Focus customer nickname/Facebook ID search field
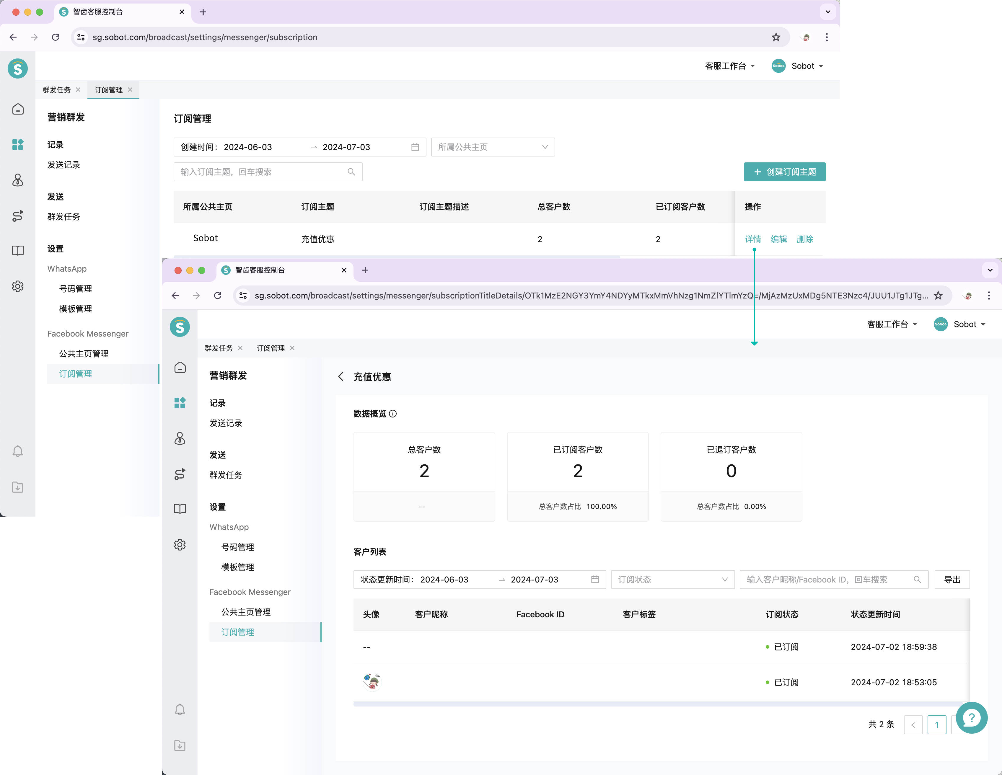 click(834, 580)
